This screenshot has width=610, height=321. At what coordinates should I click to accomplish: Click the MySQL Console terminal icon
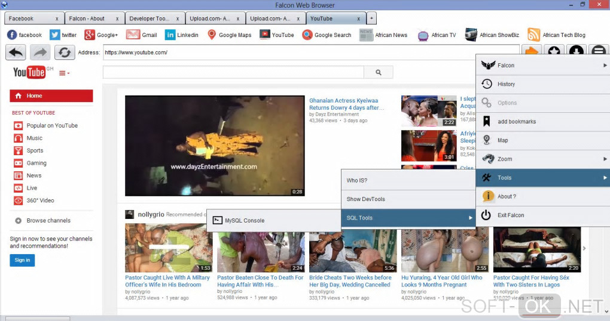coord(218,221)
